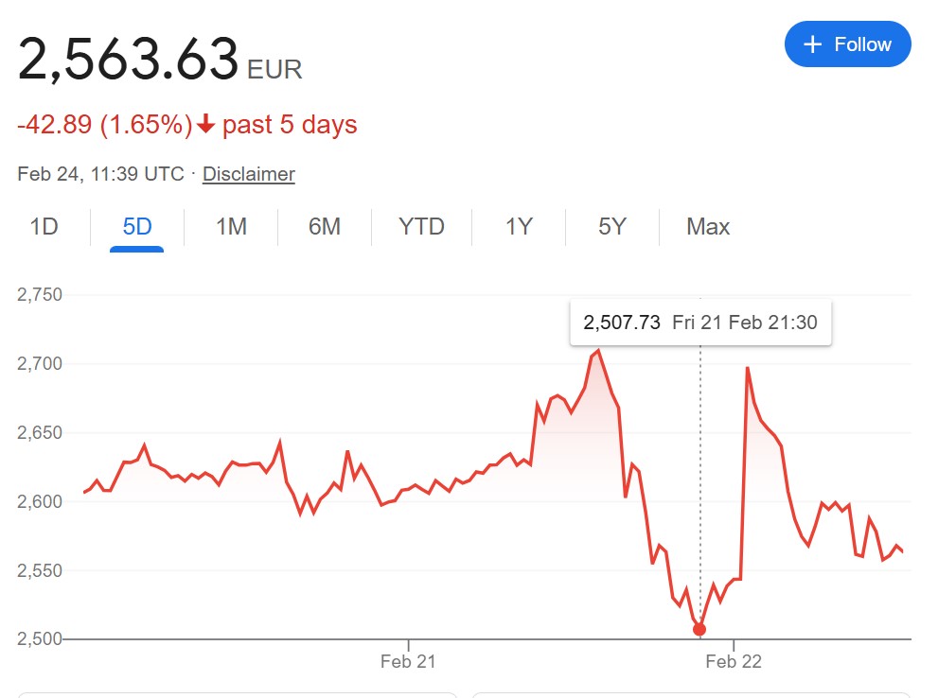Switch to the Max time range
Viewport: 938px width, 698px height.
click(705, 227)
